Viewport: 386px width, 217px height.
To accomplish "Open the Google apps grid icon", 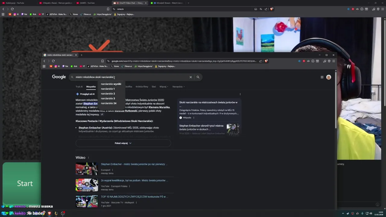I will pyautogui.click(x=322, y=77).
